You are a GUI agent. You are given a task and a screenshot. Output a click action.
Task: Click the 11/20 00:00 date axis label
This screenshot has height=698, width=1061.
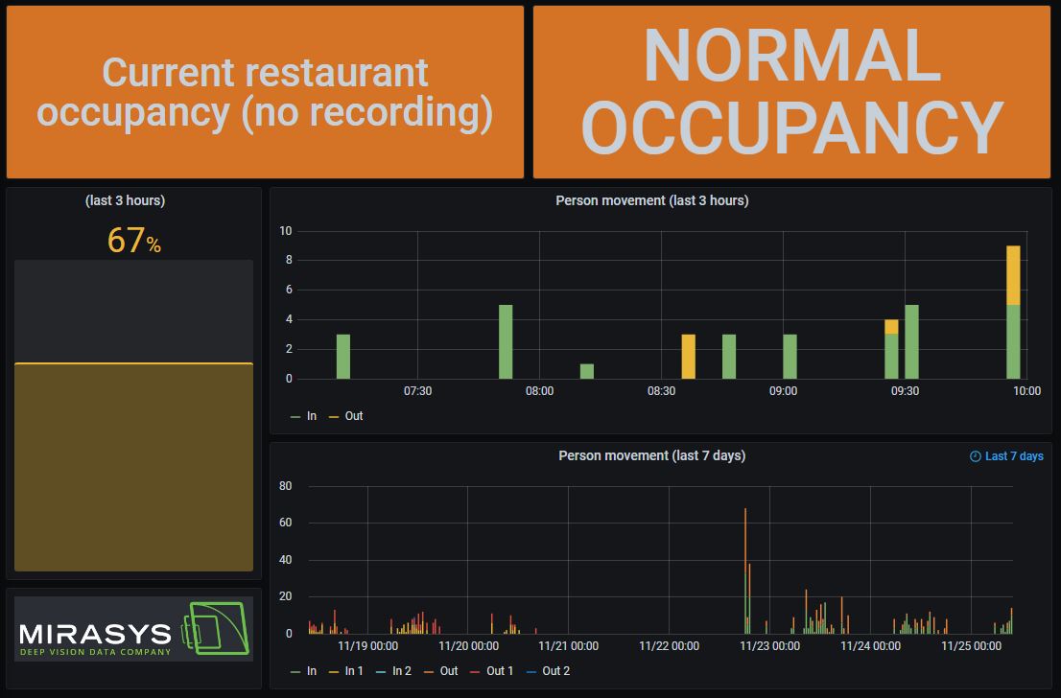pos(468,646)
